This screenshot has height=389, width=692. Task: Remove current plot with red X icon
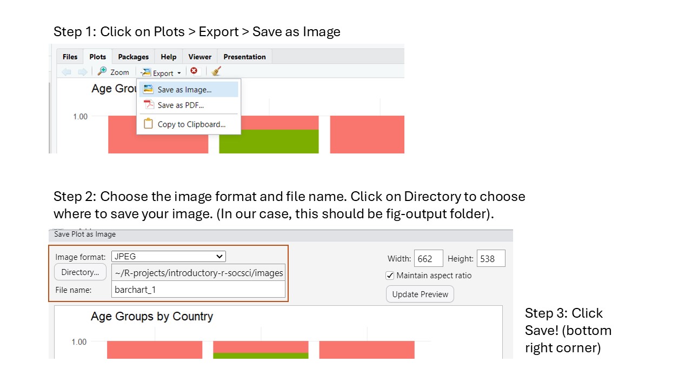[x=194, y=71]
